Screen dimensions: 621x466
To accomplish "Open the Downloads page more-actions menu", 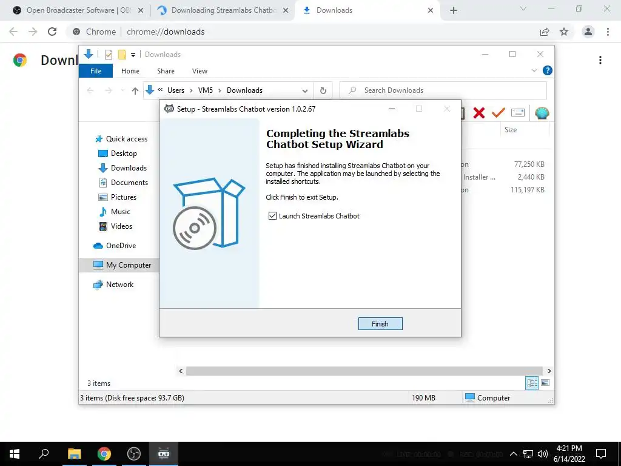I will pyautogui.click(x=600, y=60).
